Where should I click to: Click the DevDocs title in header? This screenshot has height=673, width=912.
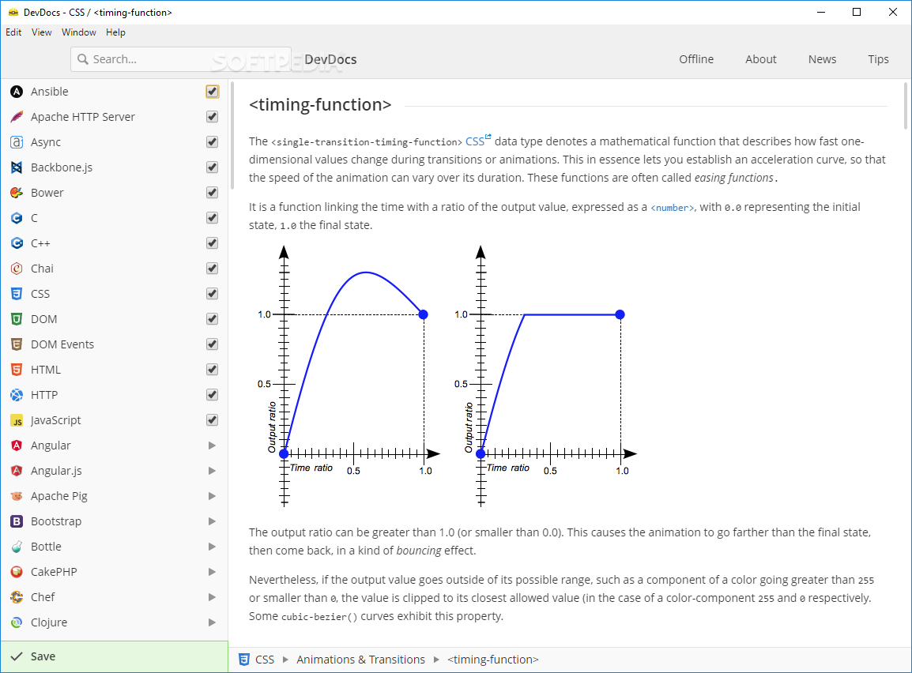tap(330, 59)
